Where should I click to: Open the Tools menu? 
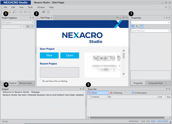(x=30, y=7)
